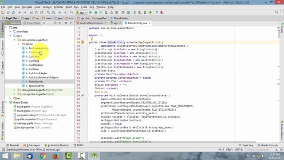Select the Project Files view tab
The image size is (284, 160).
pos(32,23)
